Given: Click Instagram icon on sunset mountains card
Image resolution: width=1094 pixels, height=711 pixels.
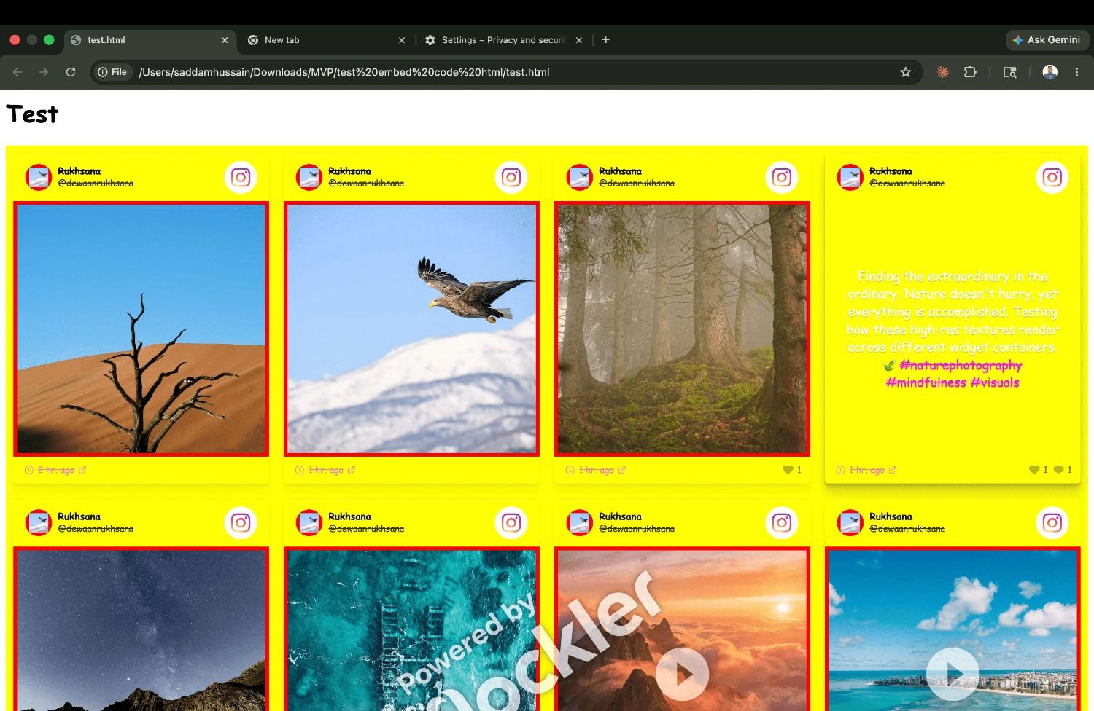Looking at the screenshot, I should [782, 522].
